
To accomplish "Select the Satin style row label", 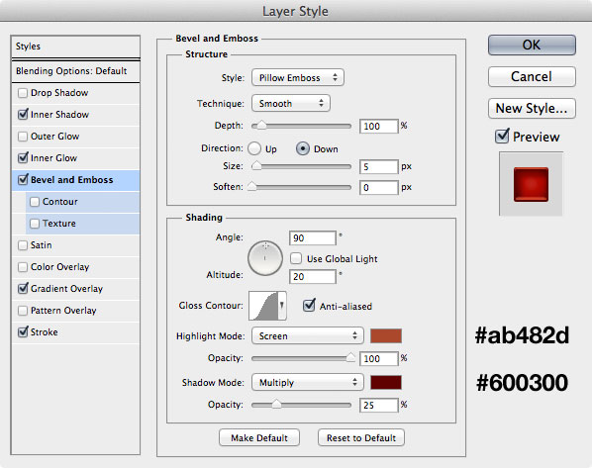I will [41, 245].
